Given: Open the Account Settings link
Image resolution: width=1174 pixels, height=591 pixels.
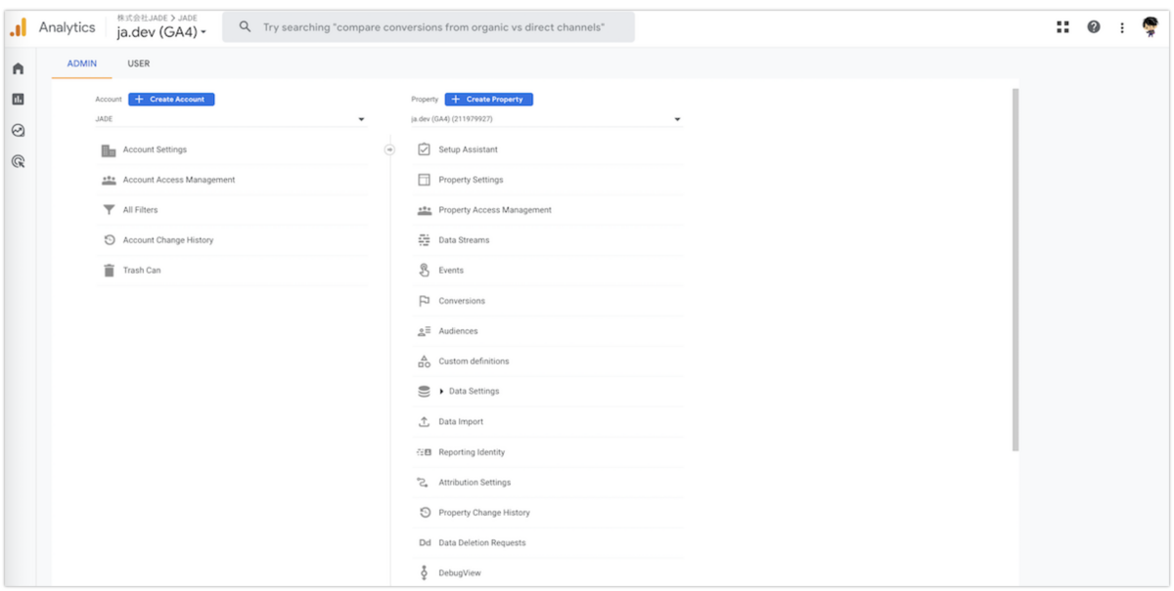Looking at the screenshot, I should (x=155, y=150).
